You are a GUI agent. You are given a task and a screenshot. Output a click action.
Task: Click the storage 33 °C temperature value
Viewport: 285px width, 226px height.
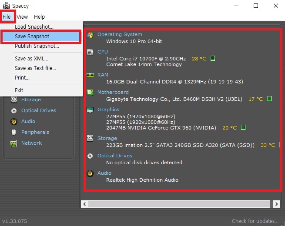(268, 145)
